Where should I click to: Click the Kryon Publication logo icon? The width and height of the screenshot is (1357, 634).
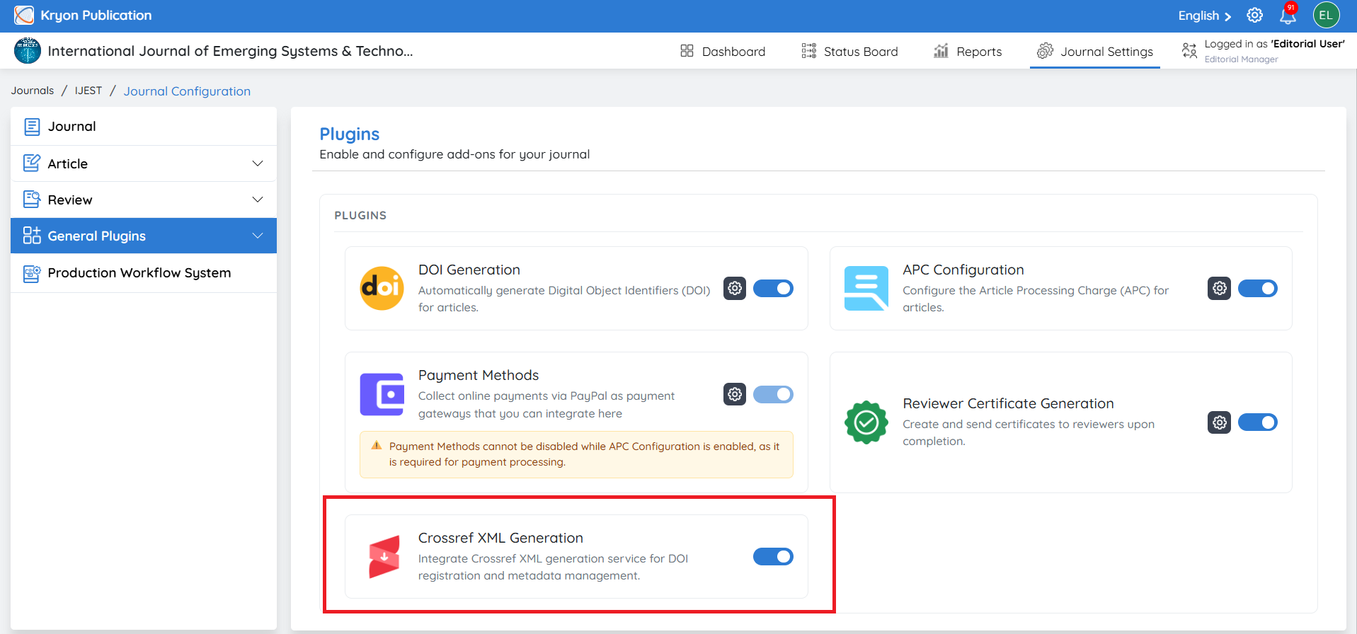tap(24, 15)
